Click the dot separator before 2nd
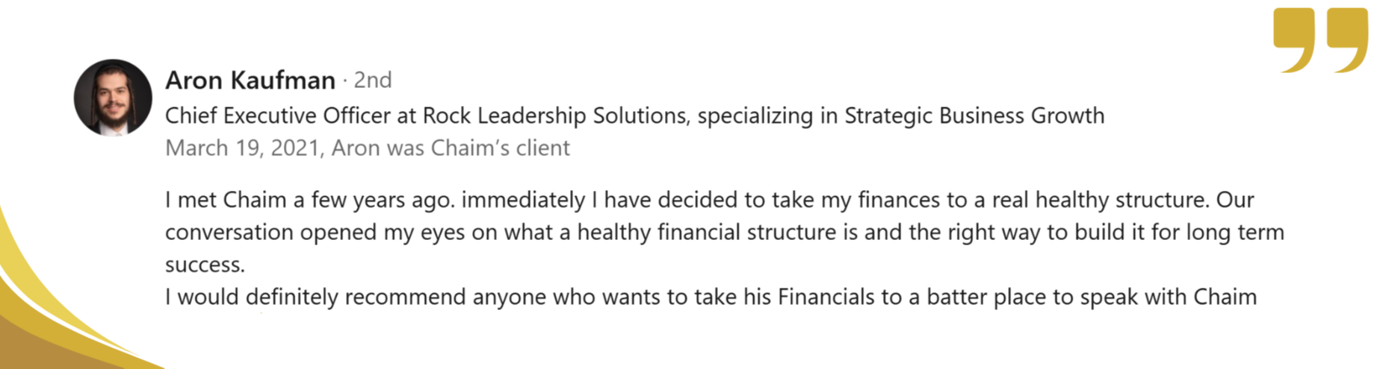 click(344, 81)
